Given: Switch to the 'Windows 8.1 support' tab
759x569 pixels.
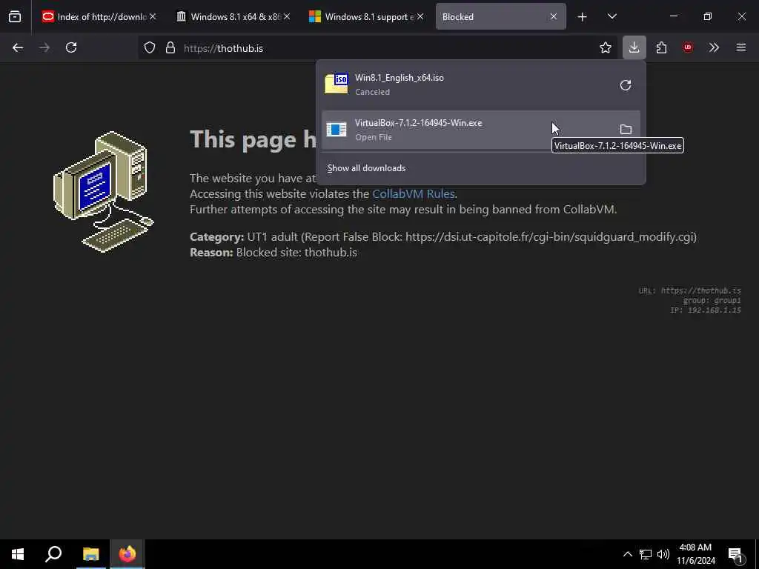Looking at the screenshot, I should [368, 17].
